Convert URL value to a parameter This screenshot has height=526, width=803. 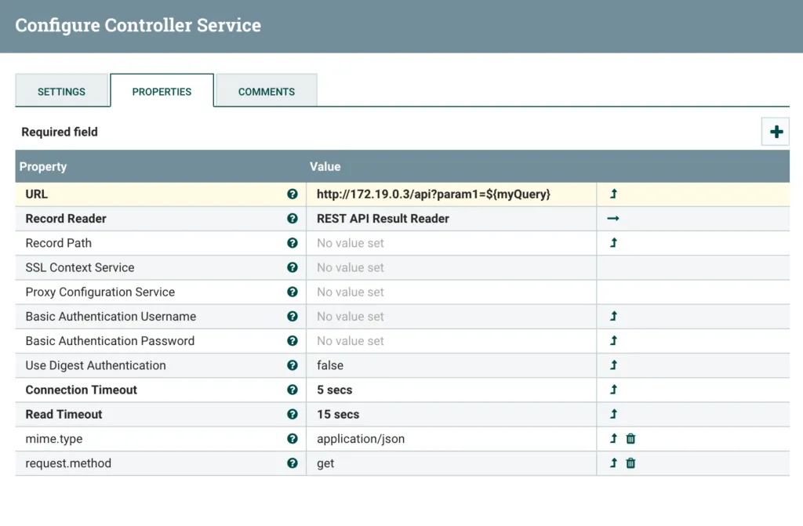612,194
